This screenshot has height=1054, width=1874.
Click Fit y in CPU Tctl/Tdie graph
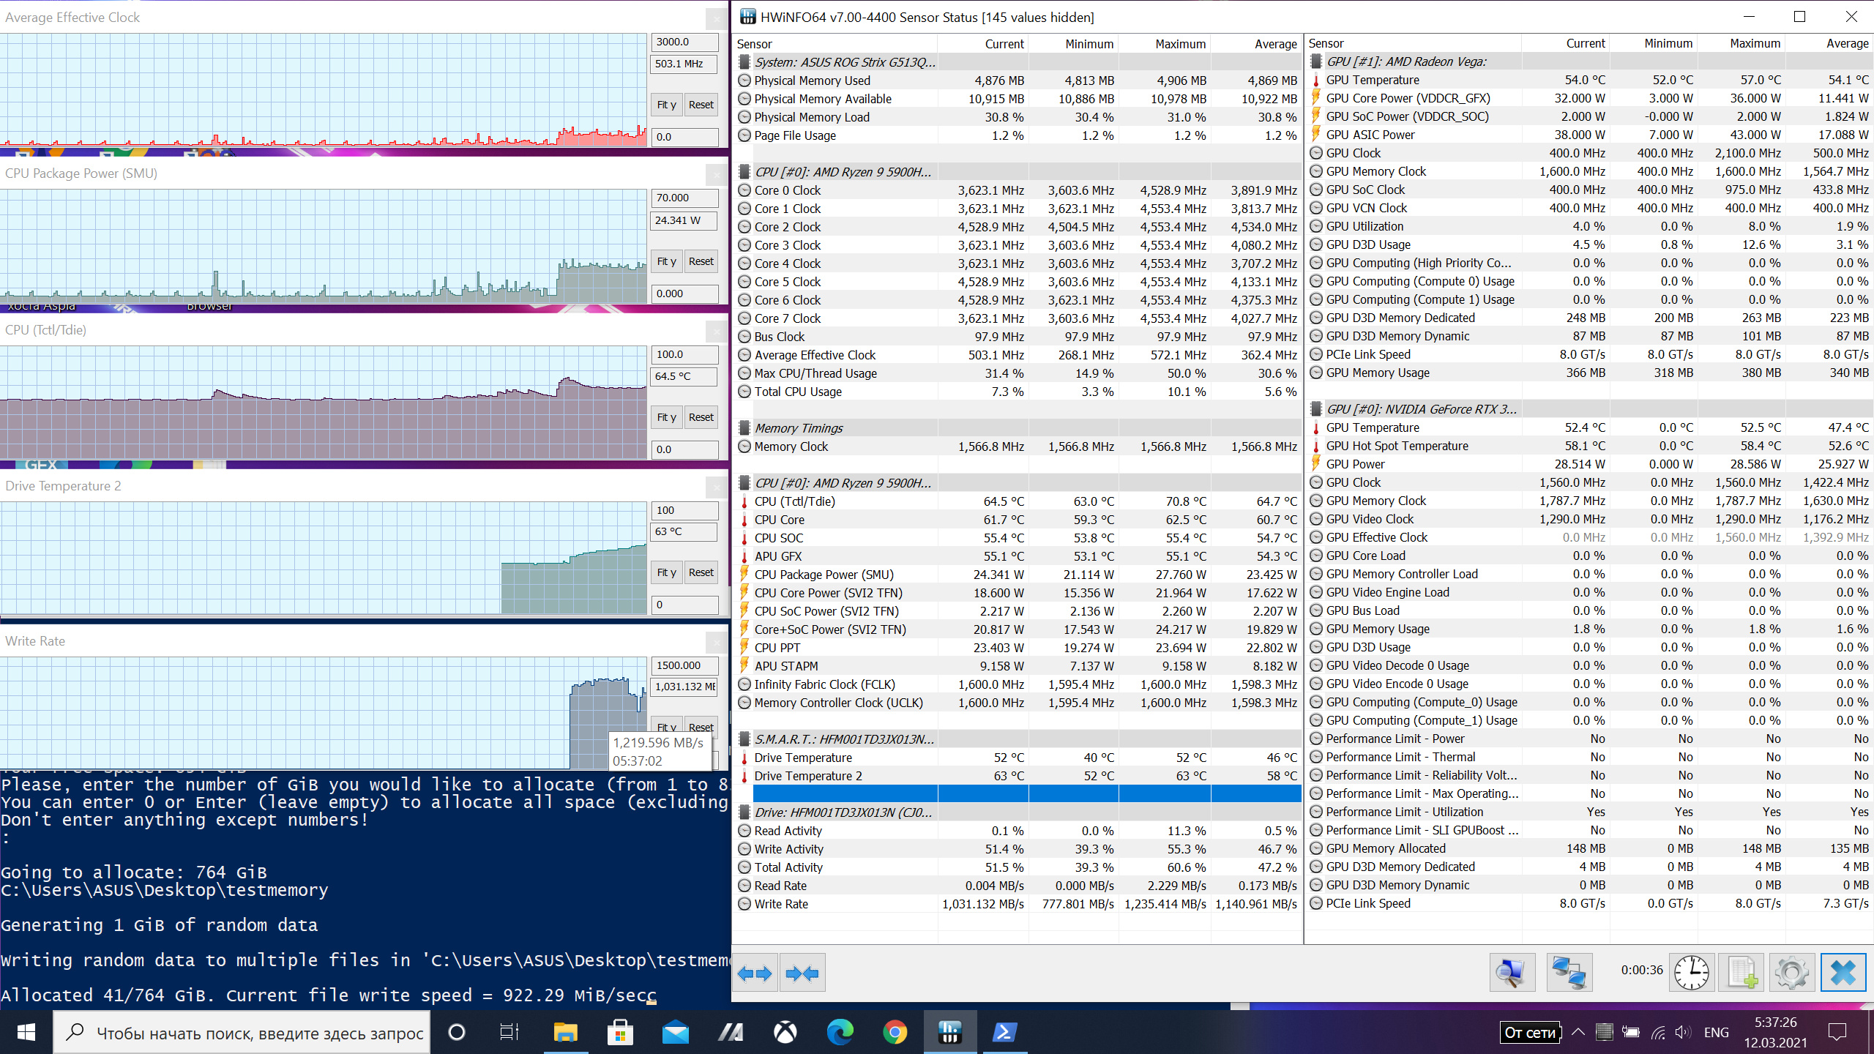click(666, 417)
